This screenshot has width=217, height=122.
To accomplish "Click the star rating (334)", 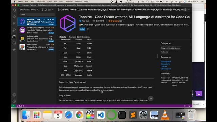I will point(116,21).
